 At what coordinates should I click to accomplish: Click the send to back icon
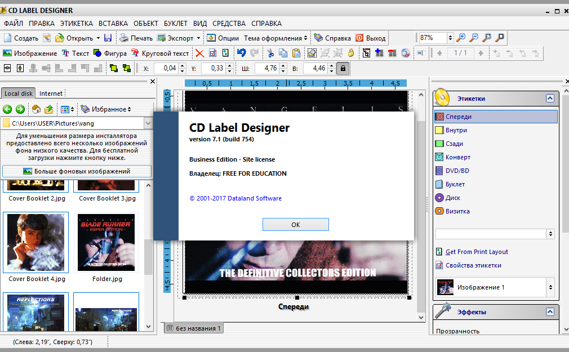[x=127, y=68]
